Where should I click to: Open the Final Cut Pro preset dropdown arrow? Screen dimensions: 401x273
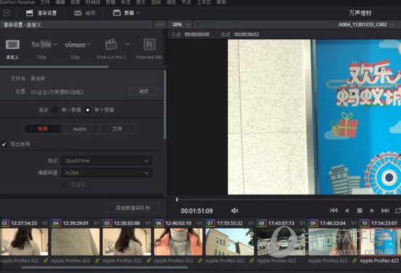point(128,44)
